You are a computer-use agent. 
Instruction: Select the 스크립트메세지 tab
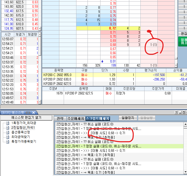coord(98,118)
